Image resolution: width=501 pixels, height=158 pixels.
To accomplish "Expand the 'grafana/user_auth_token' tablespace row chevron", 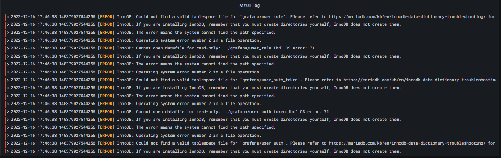I will (8, 80).
